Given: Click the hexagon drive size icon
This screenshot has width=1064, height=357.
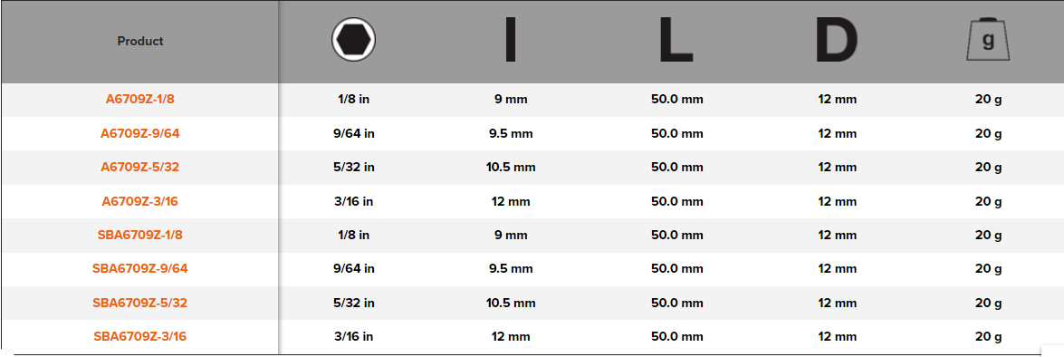Looking at the screenshot, I should 353,40.
